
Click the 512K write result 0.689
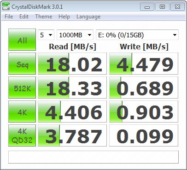pyautogui.click(x=144, y=88)
